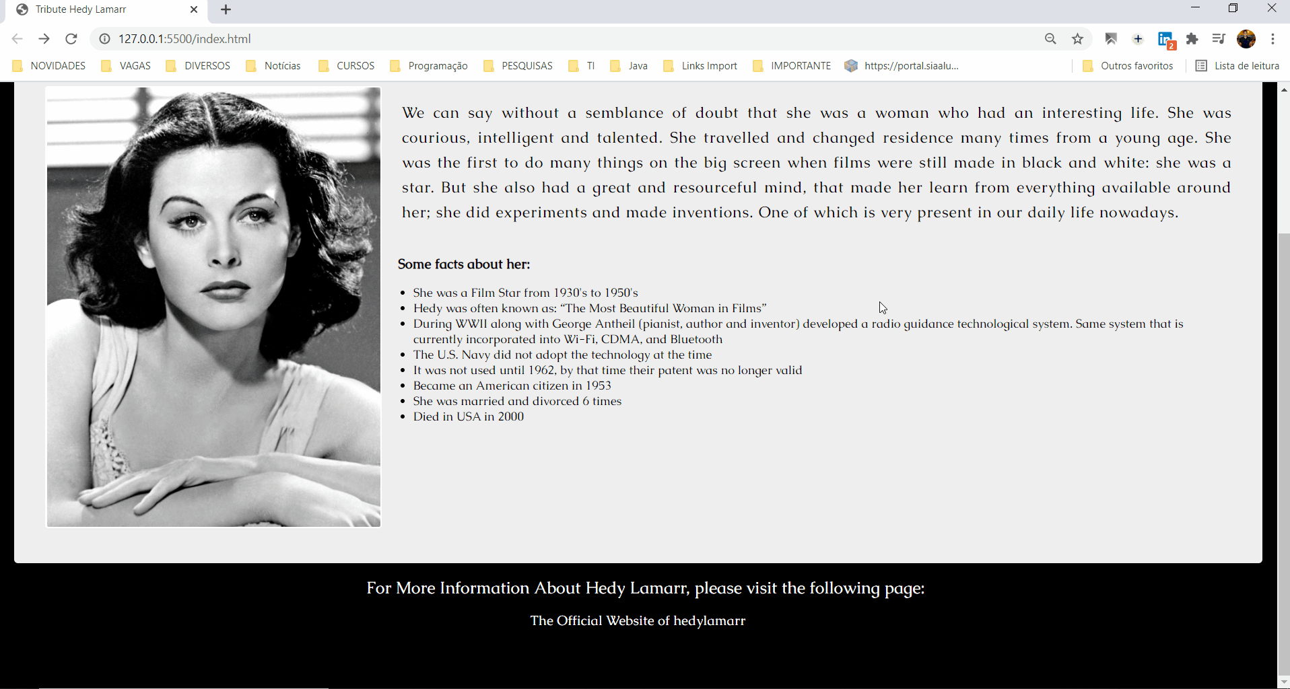Image resolution: width=1290 pixels, height=689 pixels.
Task: Open the TI bookmark folder
Action: tap(582, 66)
